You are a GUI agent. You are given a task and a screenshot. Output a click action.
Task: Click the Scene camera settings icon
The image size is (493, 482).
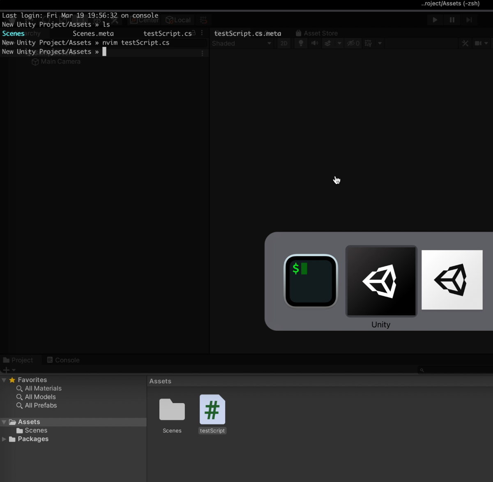(478, 43)
